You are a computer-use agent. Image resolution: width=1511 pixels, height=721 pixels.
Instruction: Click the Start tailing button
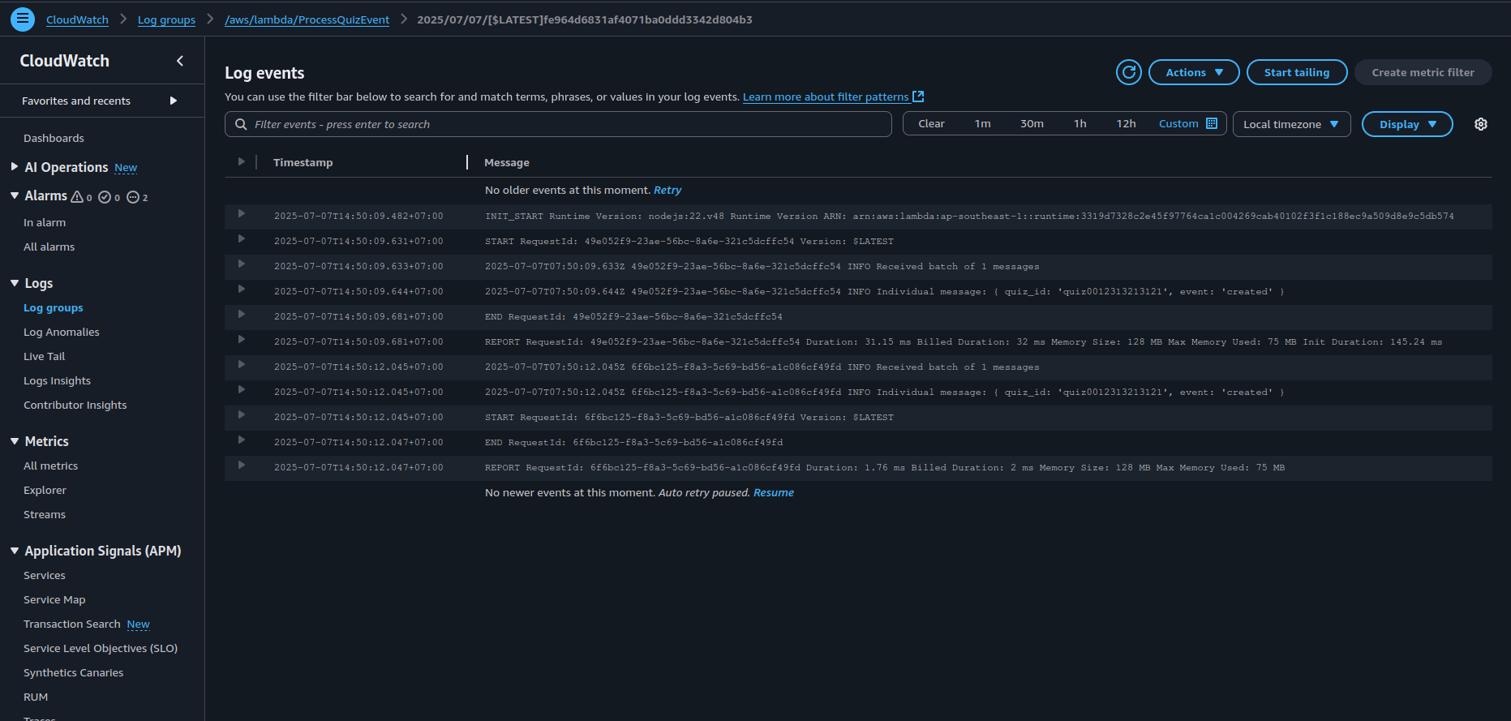(x=1296, y=72)
